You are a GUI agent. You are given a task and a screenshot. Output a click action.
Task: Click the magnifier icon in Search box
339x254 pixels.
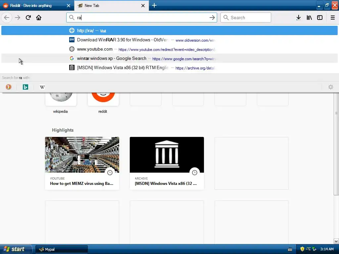pyautogui.click(x=226, y=18)
